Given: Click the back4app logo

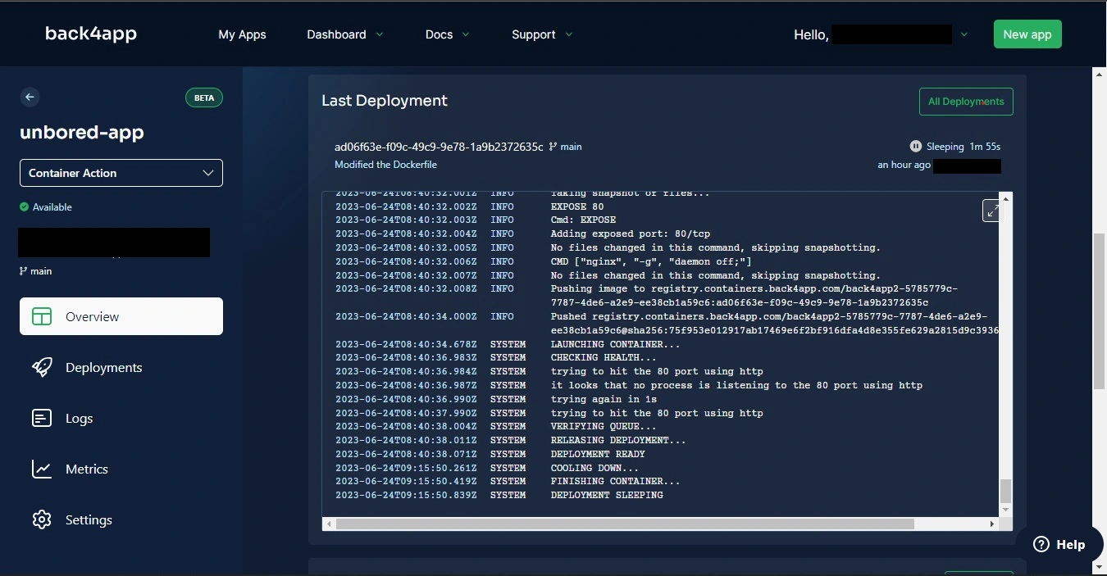Looking at the screenshot, I should (x=90, y=34).
